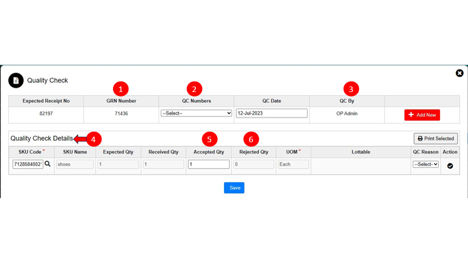This screenshot has height=263, width=468.
Task: Click red arrow pointing to Quality Check Details
Action: (x=79, y=138)
